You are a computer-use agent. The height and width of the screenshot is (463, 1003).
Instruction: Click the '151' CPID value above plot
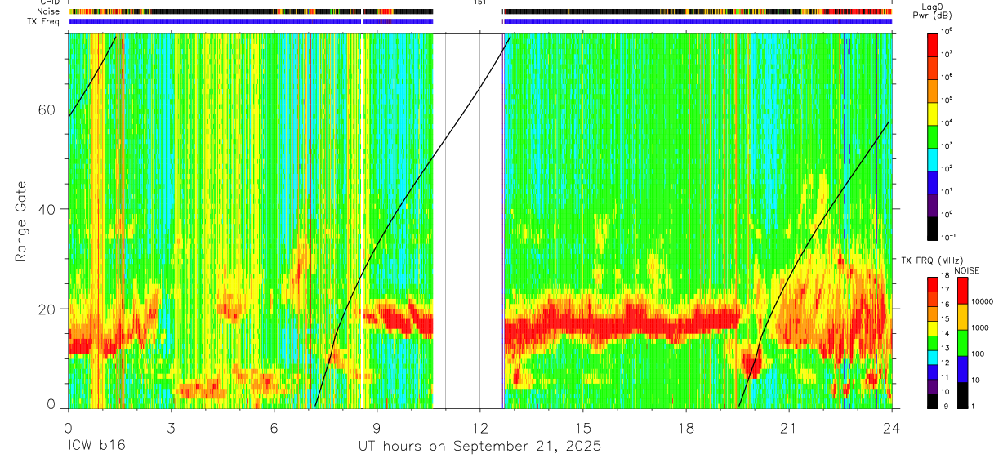[479, 2]
